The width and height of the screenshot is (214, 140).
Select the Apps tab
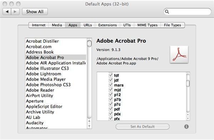pos(73,25)
